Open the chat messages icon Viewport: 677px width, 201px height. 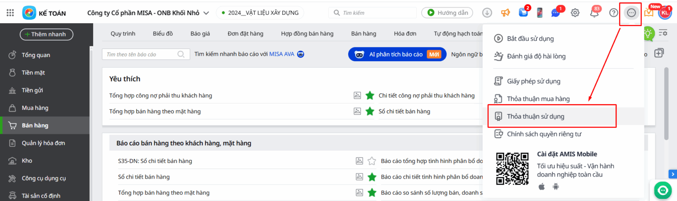point(556,13)
